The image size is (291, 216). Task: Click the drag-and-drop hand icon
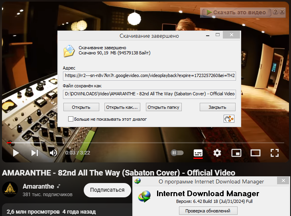click(x=229, y=119)
